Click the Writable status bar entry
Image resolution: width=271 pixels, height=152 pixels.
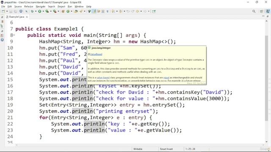(x=138, y=149)
